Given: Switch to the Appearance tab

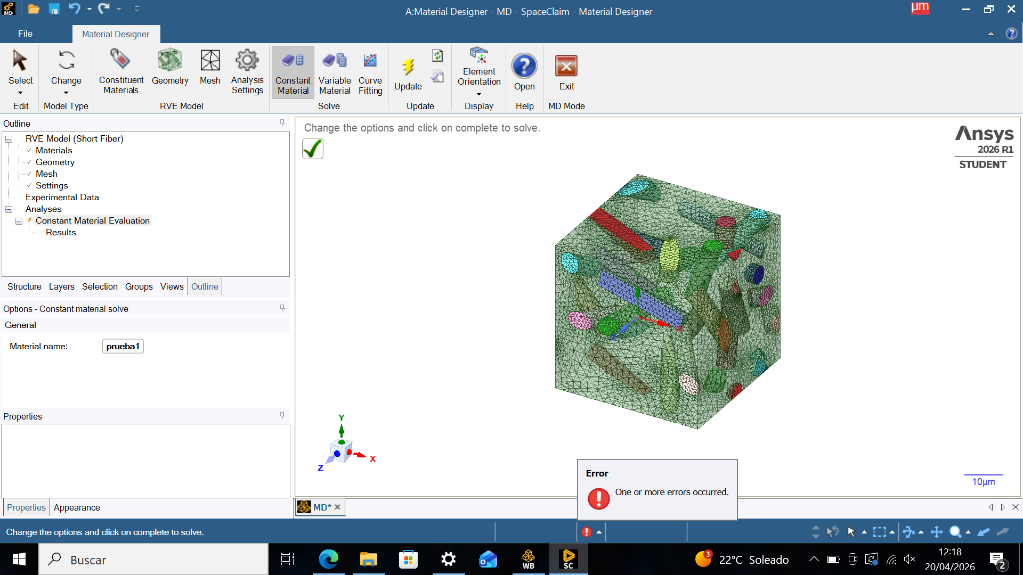Looking at the screenshot, I should 77,507.
